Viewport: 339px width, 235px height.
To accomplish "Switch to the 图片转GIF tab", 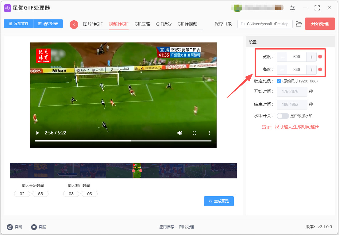I will (x=93, y=24).
